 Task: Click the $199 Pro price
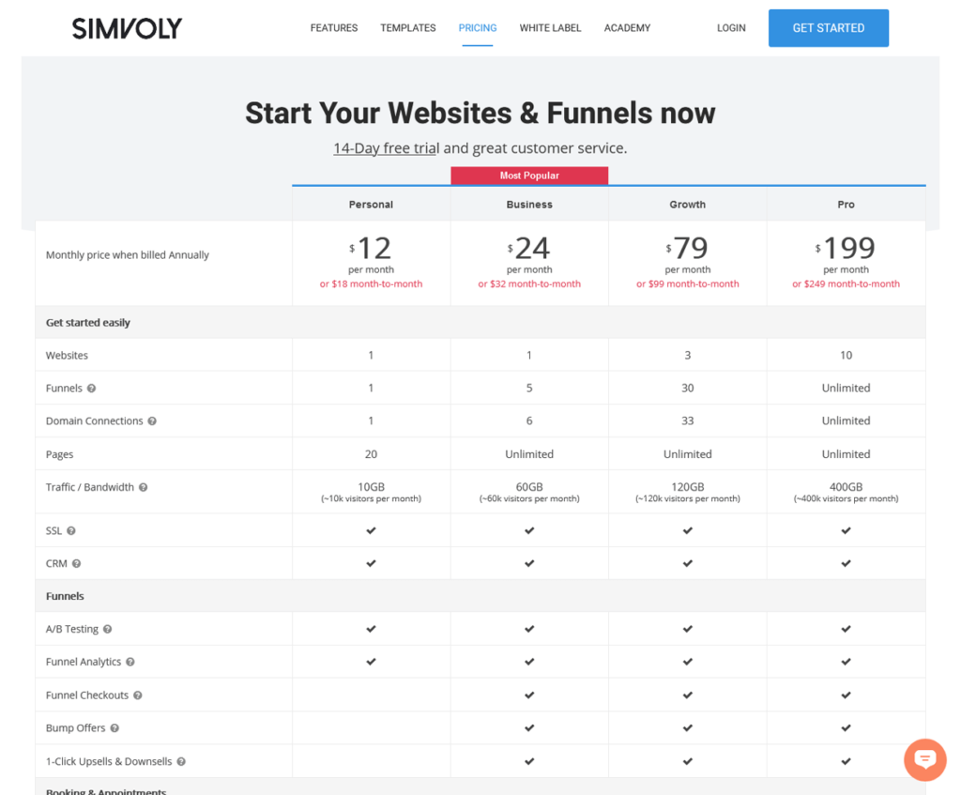846,248
